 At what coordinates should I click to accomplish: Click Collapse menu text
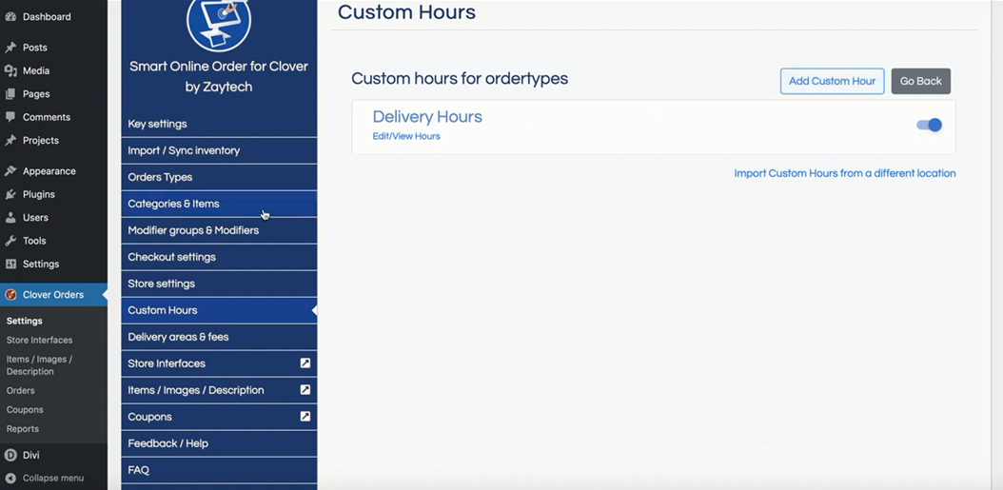click(53, 478)
